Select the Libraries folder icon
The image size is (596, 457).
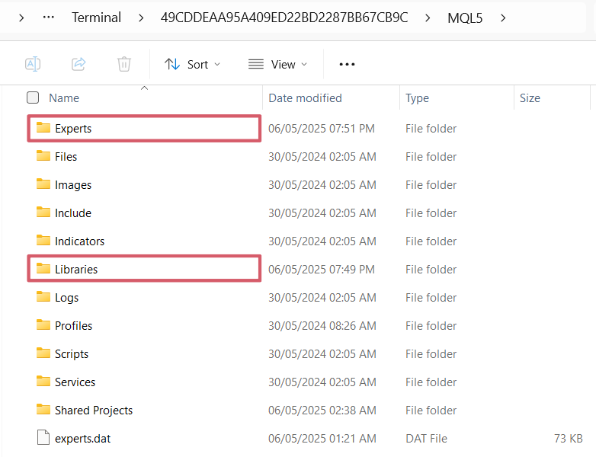(x=43, y=268)
